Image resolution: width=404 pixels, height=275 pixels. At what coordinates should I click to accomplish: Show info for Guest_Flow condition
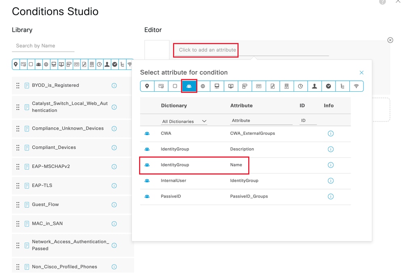114,204
